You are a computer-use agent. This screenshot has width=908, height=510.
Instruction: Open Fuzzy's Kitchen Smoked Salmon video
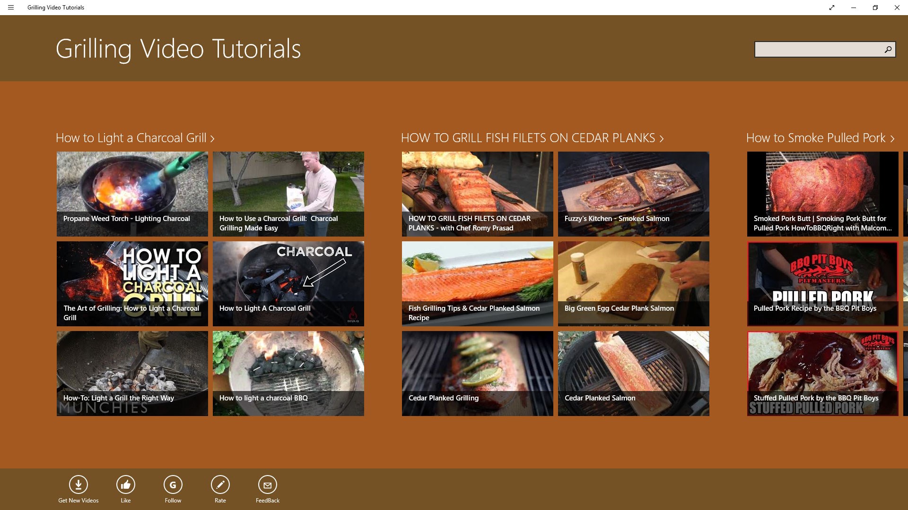coord(634,194)
